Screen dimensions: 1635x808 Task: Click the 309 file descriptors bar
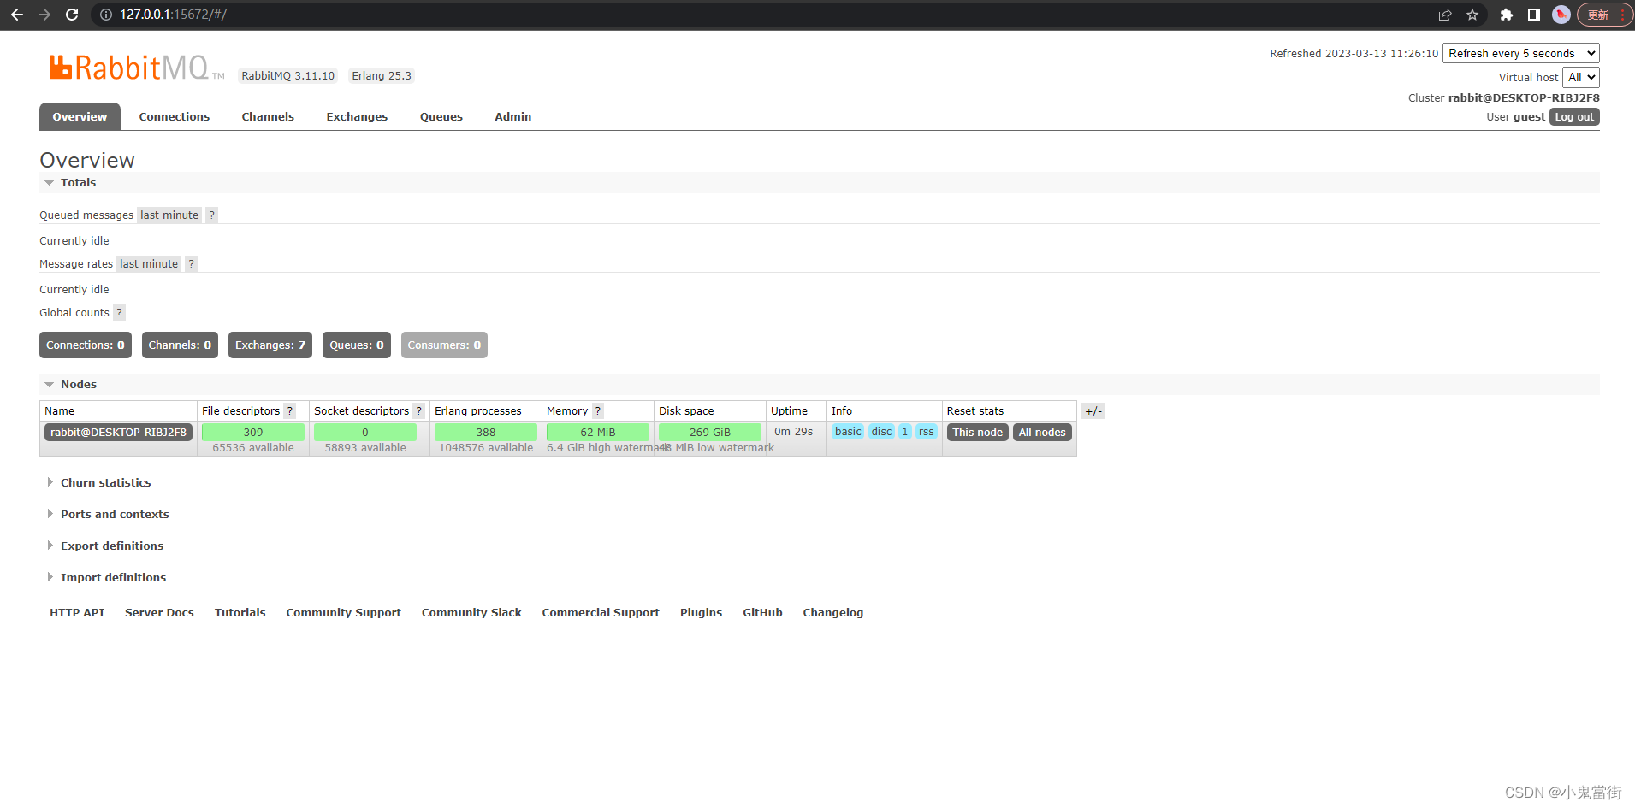pos(253,433)
